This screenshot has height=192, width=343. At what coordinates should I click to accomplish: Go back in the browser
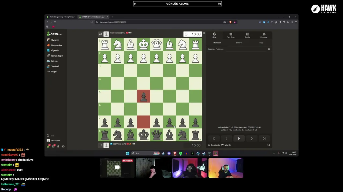(47, 22)
